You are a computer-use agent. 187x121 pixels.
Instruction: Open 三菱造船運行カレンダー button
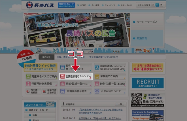76,77
